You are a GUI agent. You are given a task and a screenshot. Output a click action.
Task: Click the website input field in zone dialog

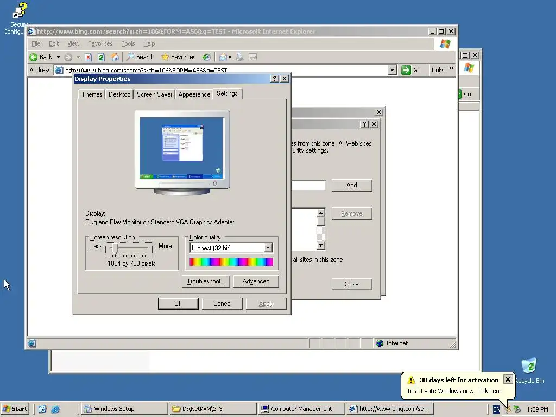[x=308, y=186]
